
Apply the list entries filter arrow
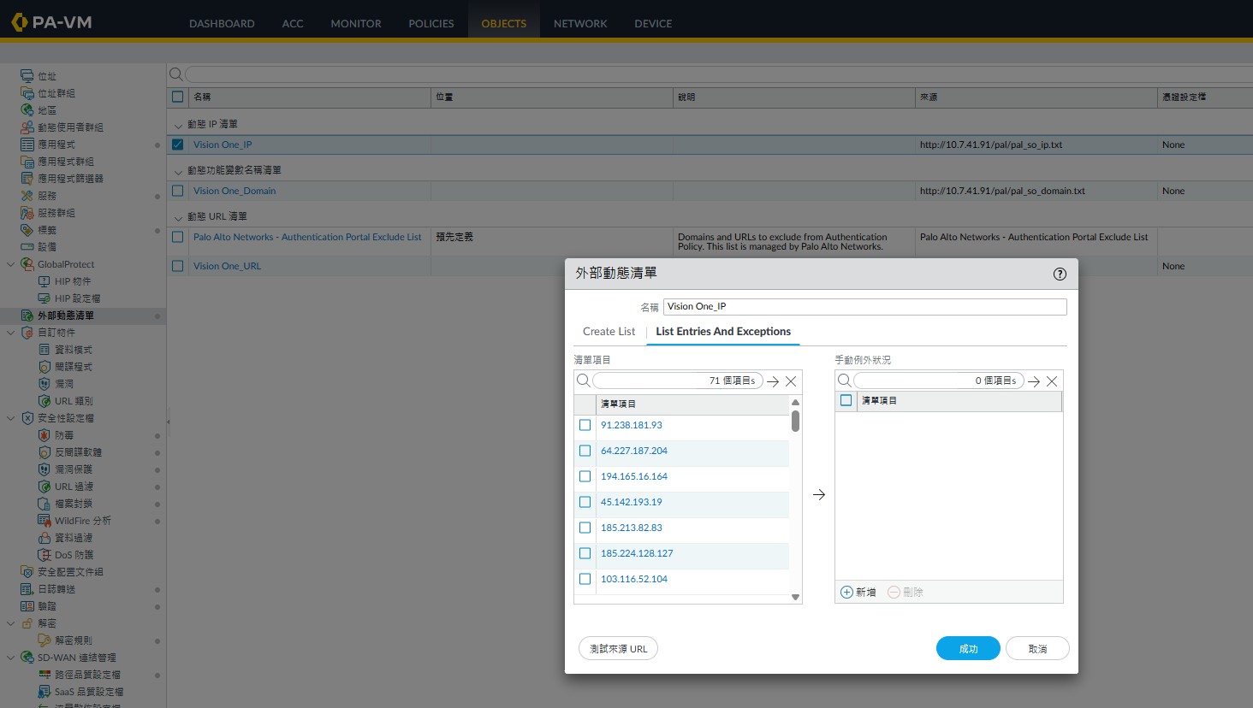coord(773,381)
